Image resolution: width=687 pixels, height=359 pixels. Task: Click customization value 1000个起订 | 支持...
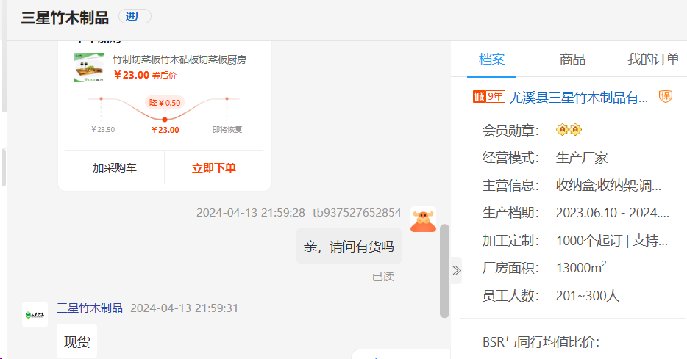tap(612, 241)
